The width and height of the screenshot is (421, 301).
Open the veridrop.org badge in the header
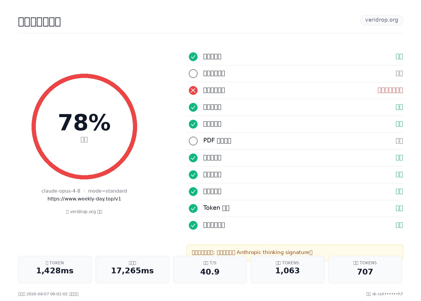coord(382,20)
